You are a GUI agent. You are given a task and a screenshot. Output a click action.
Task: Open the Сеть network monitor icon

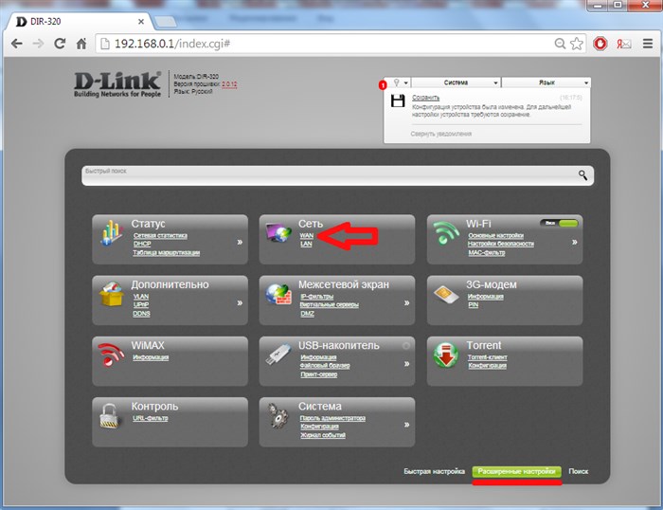coord(278,232)
